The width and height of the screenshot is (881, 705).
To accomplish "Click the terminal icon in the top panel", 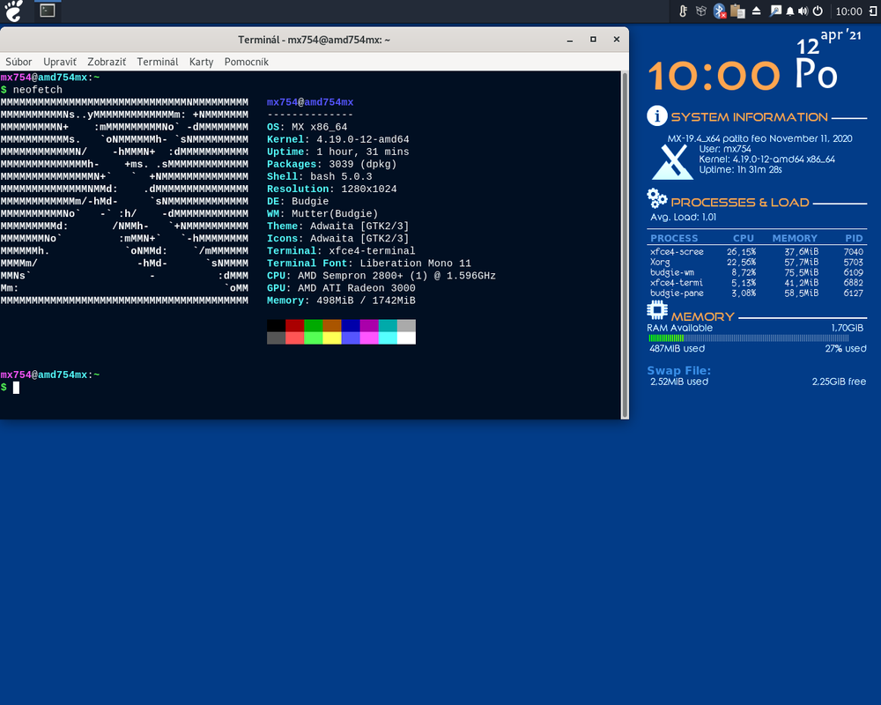I will click(48, 10).
